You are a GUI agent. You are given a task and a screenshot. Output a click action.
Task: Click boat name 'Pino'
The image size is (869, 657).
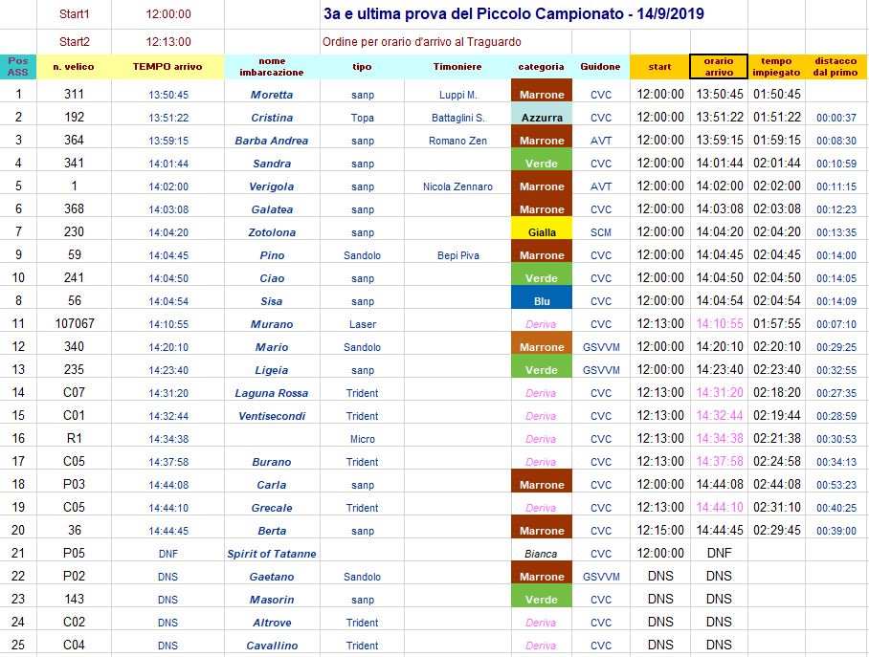click(x=272, y=255)
